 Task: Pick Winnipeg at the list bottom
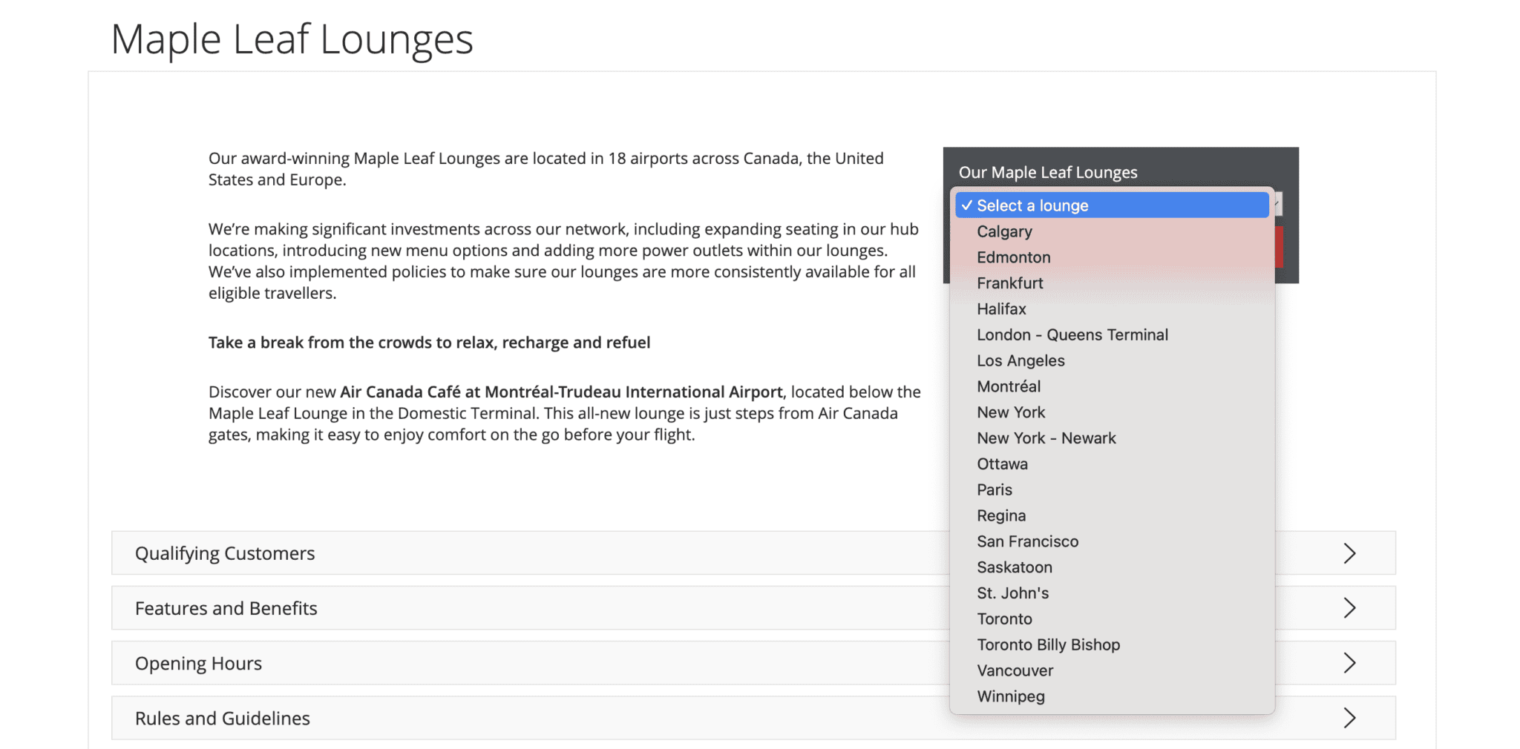[1011, 696]
